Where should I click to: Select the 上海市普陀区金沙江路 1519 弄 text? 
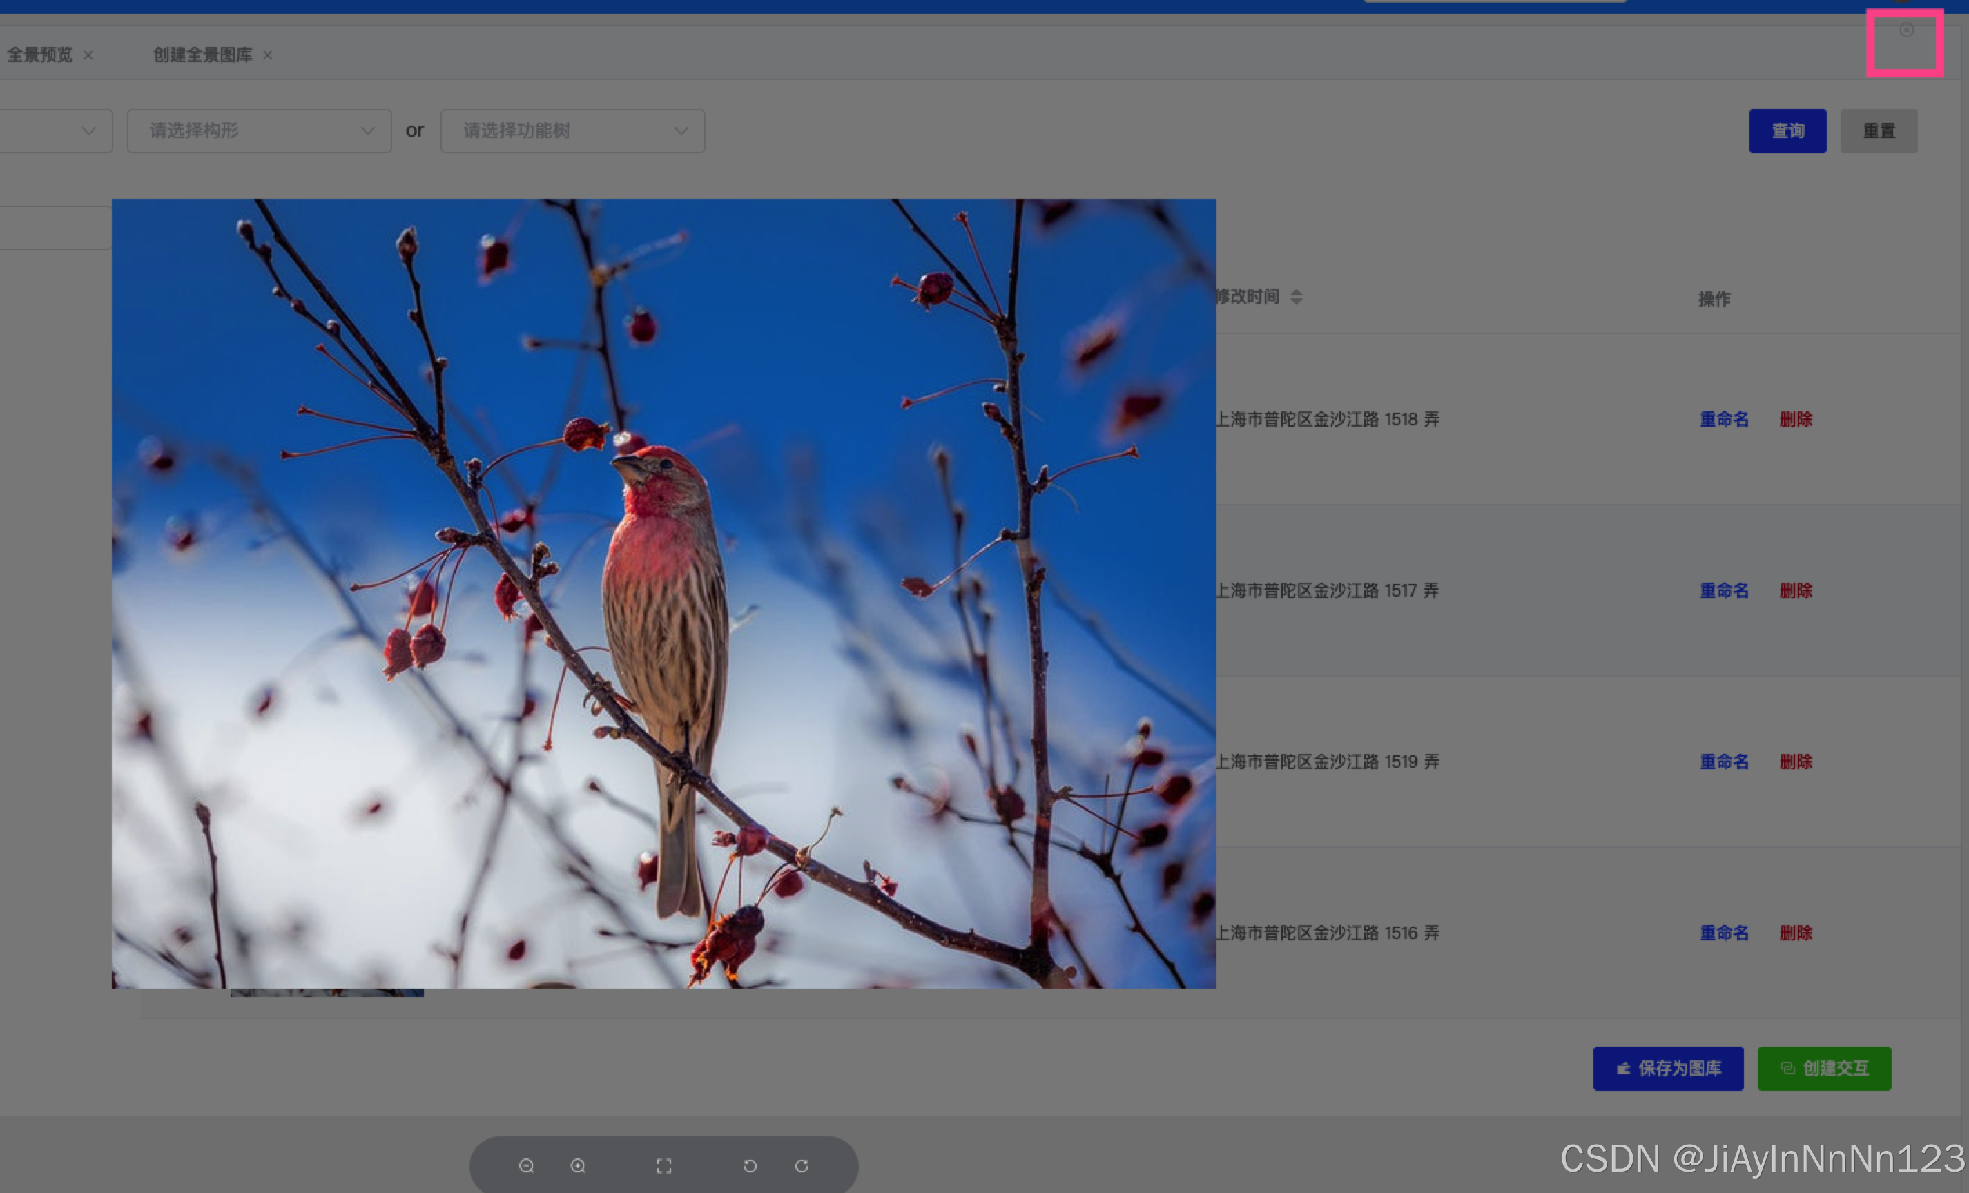[1328, 762]
